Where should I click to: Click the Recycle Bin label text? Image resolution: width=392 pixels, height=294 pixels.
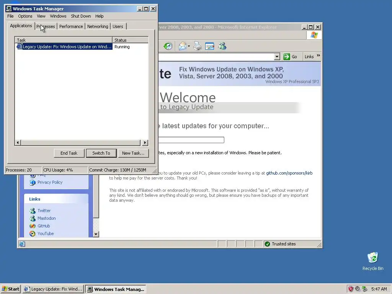pyautogui.click(x=373, y=268)
